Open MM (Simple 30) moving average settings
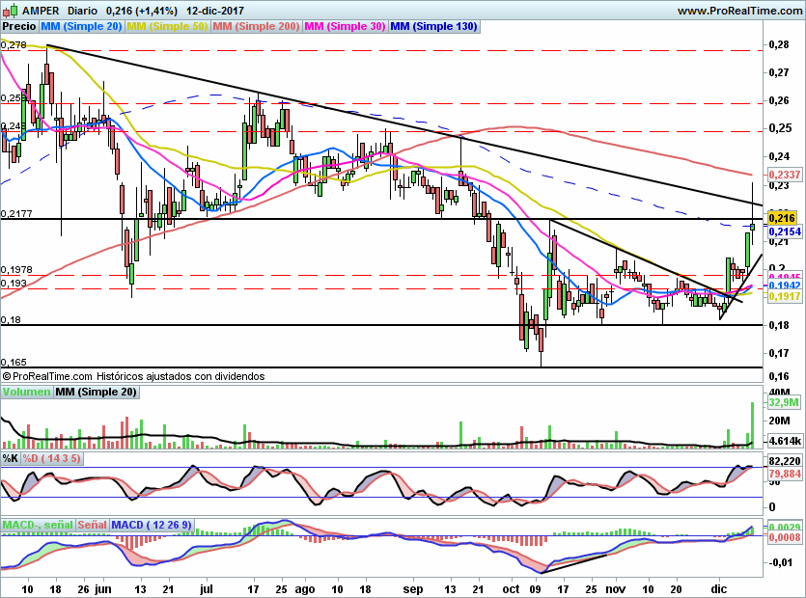 [344, 27]
